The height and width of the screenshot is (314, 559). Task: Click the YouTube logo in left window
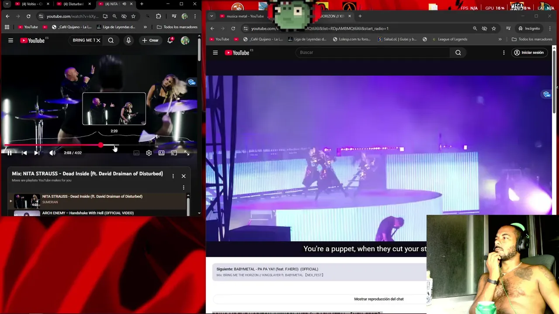pyautogui.click(x=34, y=41)
